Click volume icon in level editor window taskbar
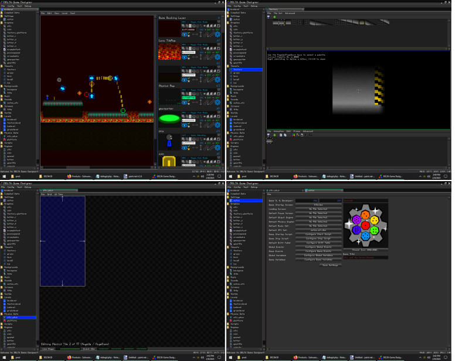 (x=202, y=176)
